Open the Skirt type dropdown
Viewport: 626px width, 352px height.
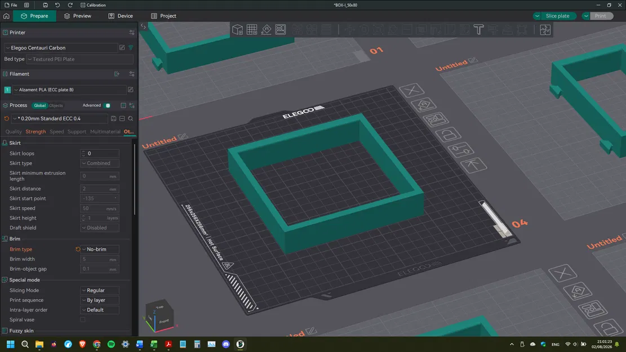pyautogui.click(x=100, y=163)
